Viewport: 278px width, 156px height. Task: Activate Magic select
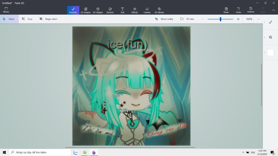(x=48, y=19)
